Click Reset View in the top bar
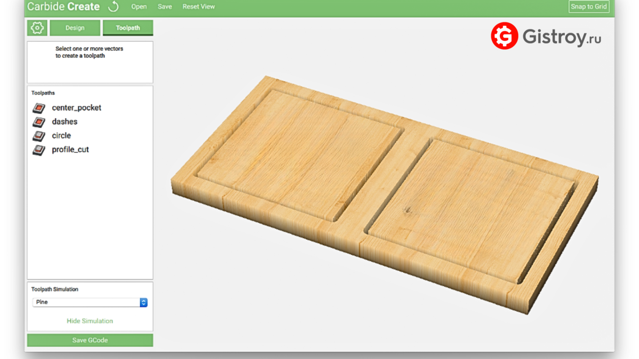 (199, 6)
